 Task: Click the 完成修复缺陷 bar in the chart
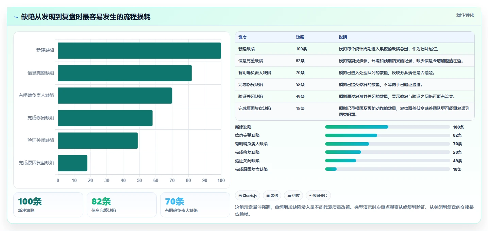(105, 118)
